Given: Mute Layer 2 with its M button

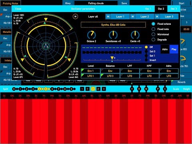Looking at the screenshot, I should tap(133, 17).
